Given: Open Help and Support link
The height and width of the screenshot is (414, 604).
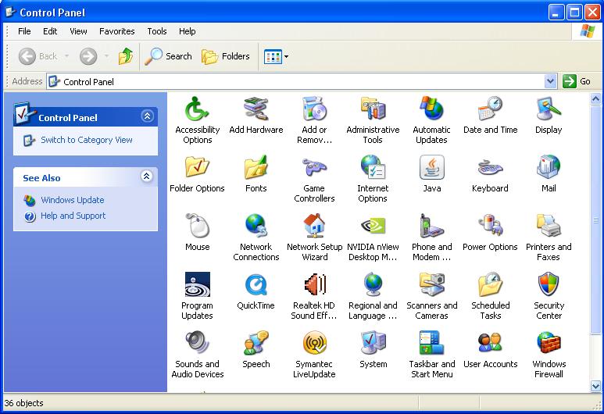Looking at the screenshot, I should pyautogui.click(x=73, y=216).
